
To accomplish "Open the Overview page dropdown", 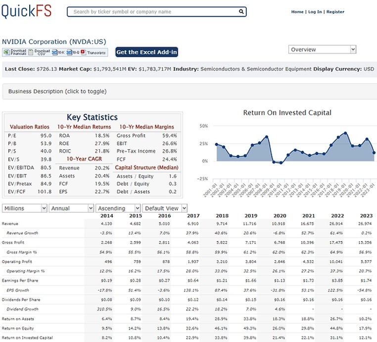I will 322,49.
